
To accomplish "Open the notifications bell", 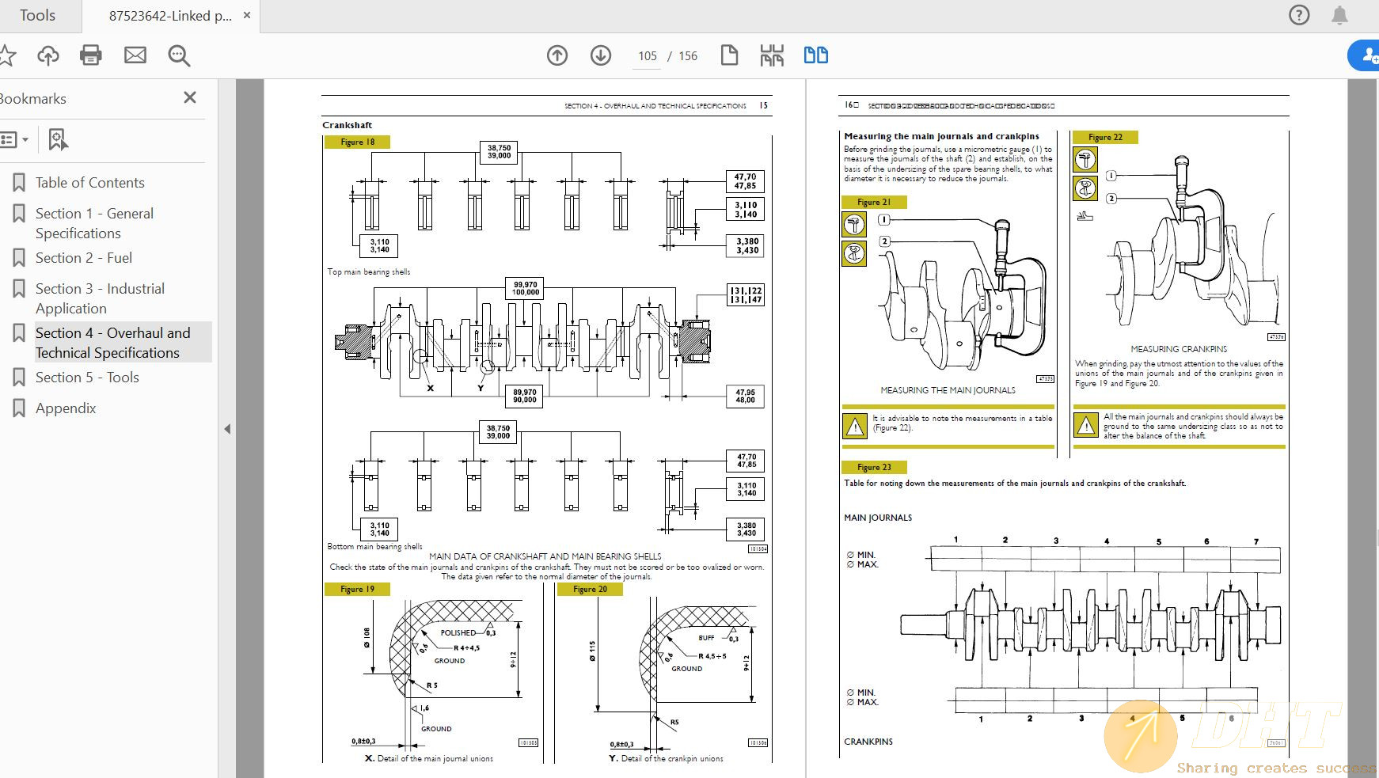I will point(1339,15).
